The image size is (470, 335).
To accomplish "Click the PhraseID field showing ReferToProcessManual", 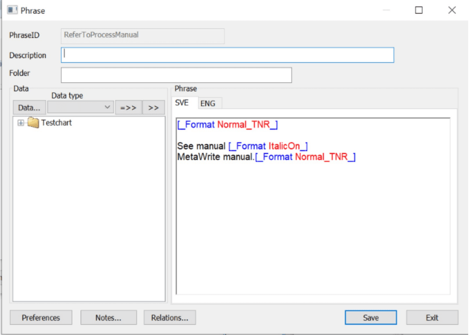I will coord(142,36).
